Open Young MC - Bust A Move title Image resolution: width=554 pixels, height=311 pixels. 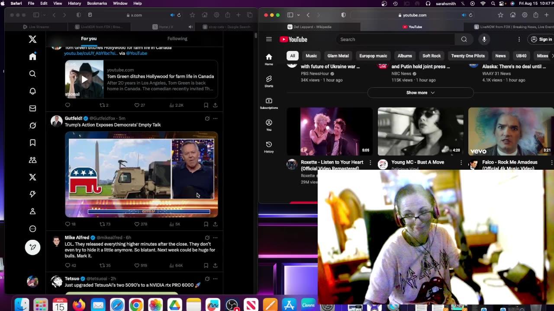(418, 162)
